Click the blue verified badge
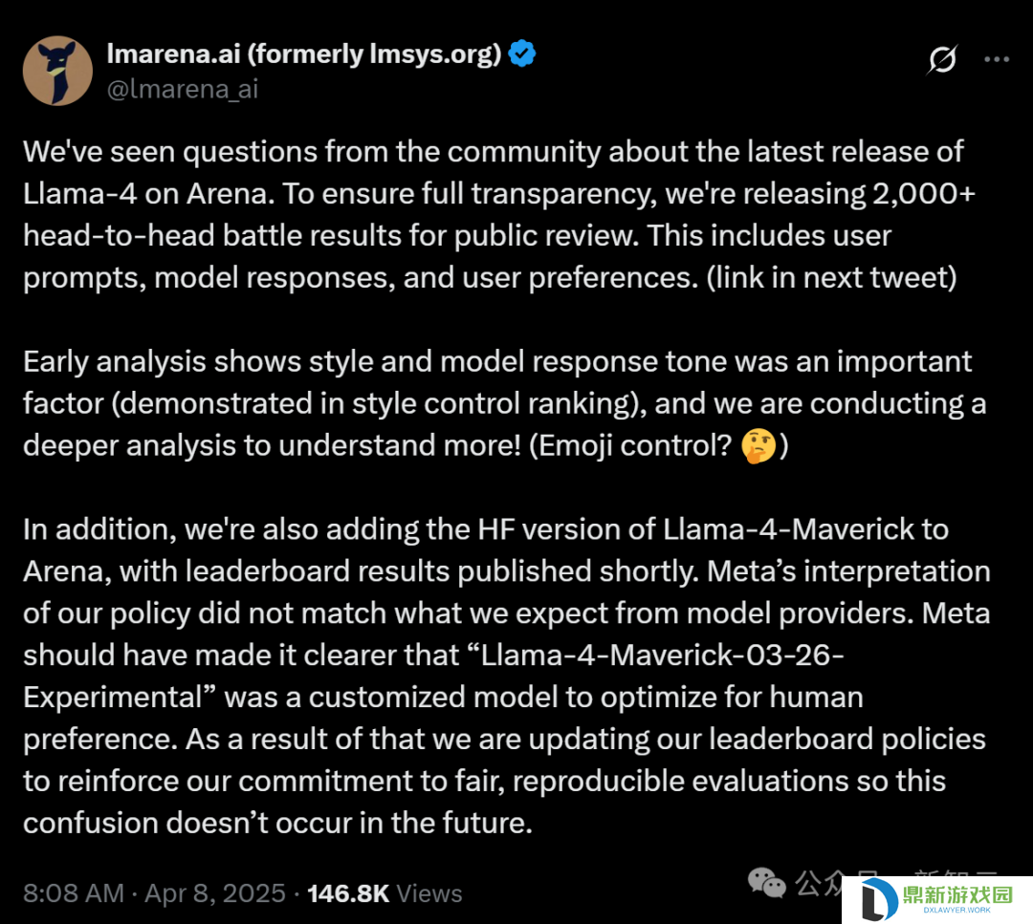1033x924 pixels. click(522, 54)
